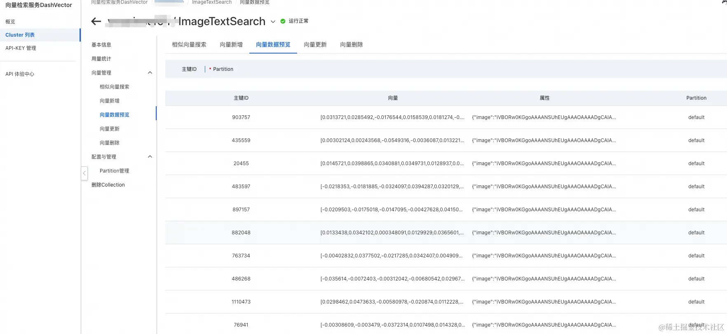The image size is (727, 334).
Task: Select the 向量数据预览 tab
Action: point(273,44)
